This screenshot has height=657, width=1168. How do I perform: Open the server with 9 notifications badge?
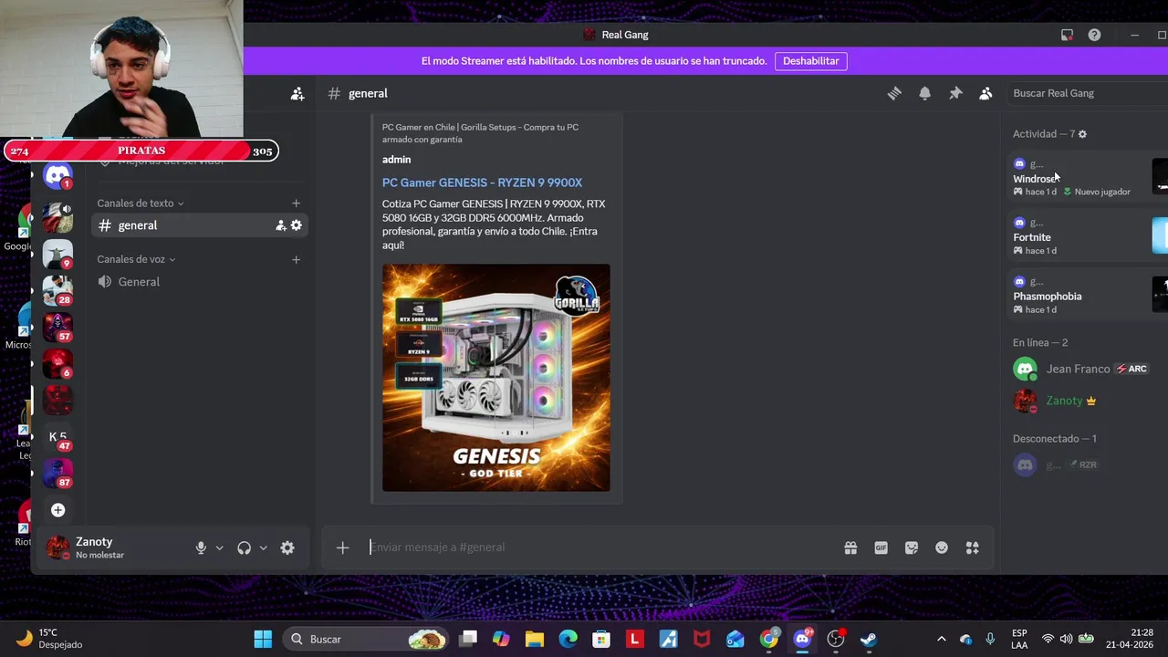pyautogui.click(x=57, y=254)
